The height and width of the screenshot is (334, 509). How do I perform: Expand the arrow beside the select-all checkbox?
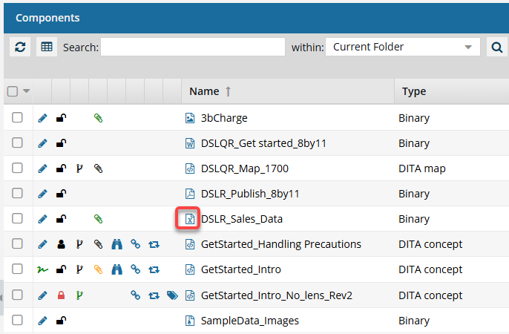point(27,91)
